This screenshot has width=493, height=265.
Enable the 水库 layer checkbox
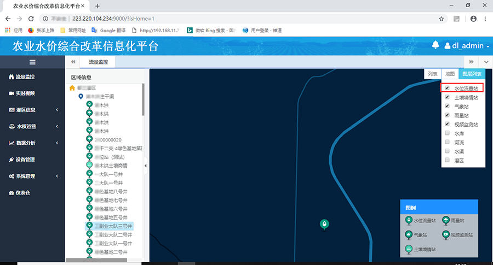448,133
